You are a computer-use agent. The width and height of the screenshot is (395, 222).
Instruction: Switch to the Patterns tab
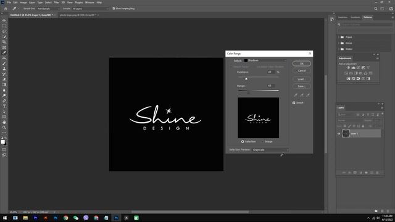368,17
